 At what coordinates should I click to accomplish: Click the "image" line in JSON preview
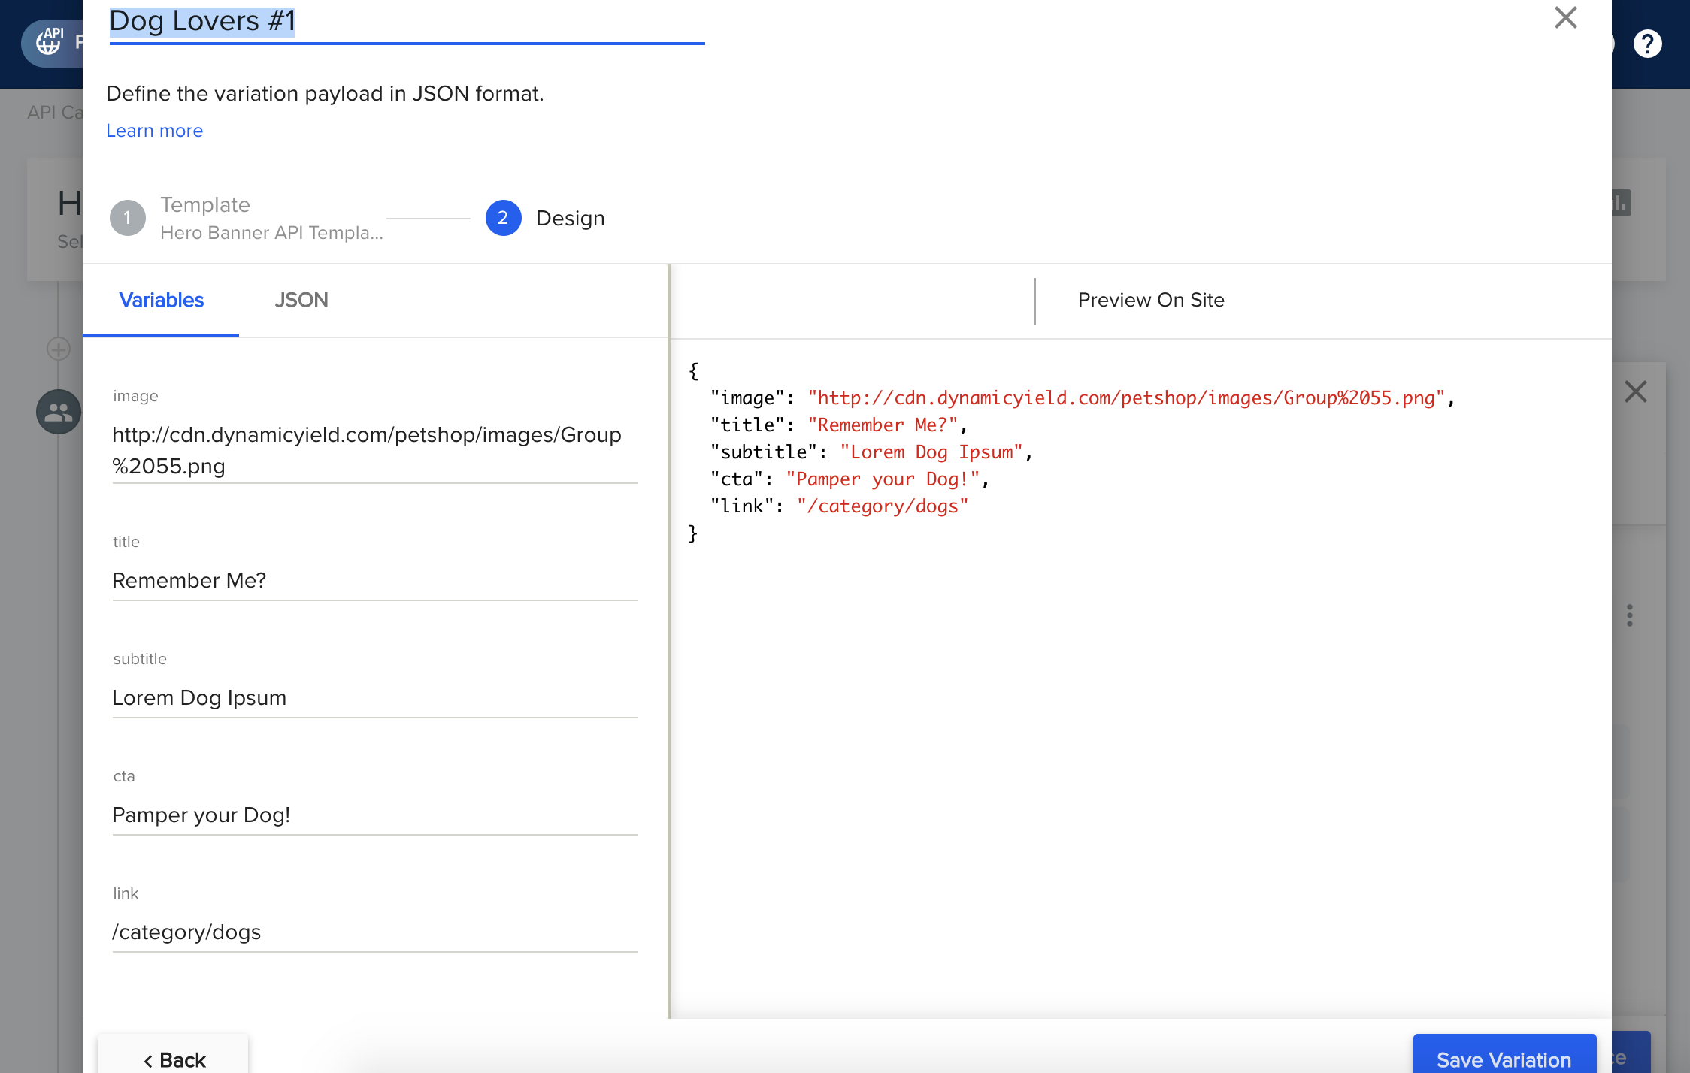click(1083, 397)
